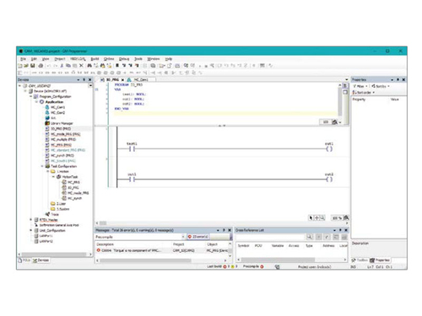The image size is (422, 316).
Task: Click the out1 contact in second rung
Action: coord(132,179)
